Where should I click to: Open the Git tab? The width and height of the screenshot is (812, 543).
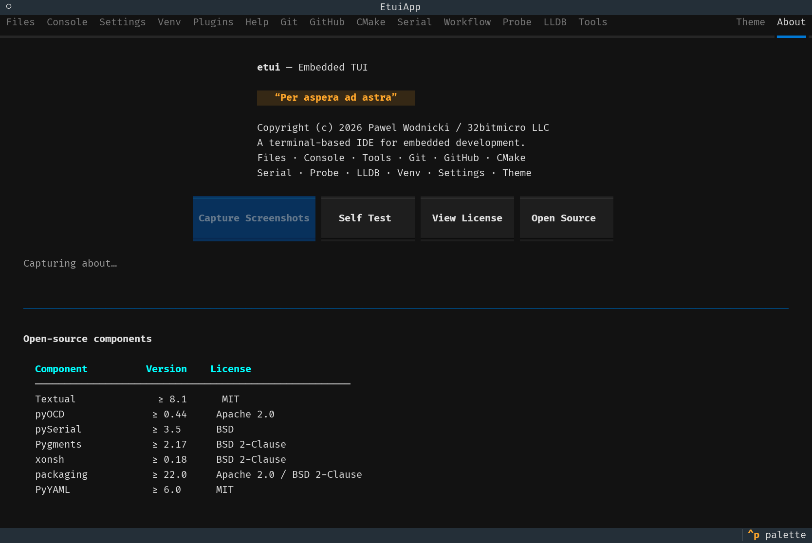[289, 22]
